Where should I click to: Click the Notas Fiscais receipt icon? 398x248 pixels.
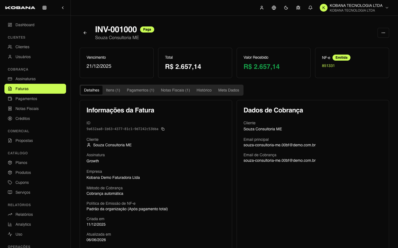click(10, 109)
